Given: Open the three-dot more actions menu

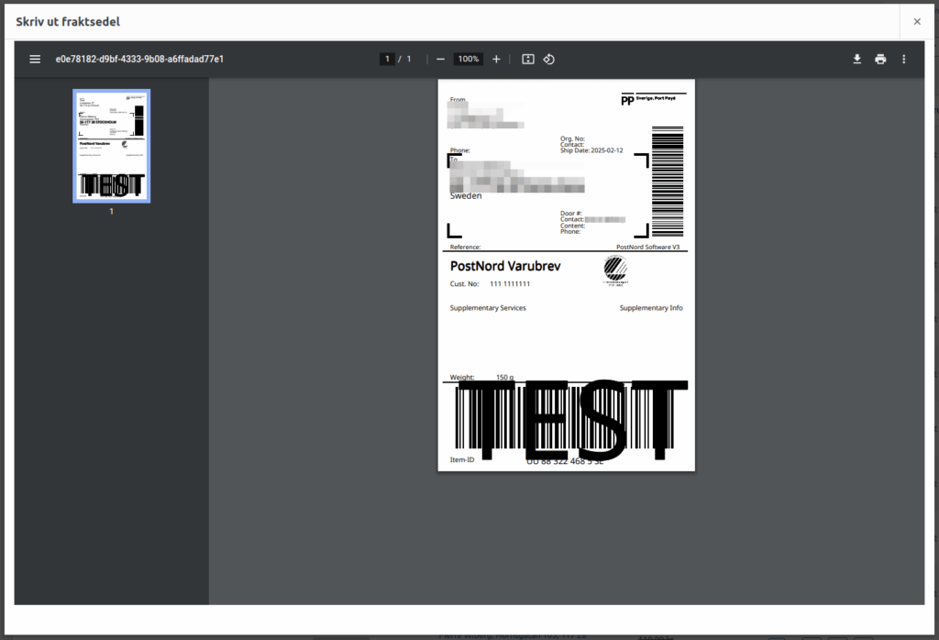Looking at the screenshot, I should click(x=903, y=59).
